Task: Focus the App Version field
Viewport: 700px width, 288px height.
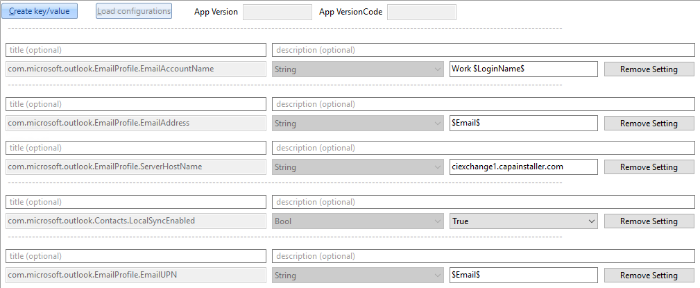Action: (x=278, y=12)
